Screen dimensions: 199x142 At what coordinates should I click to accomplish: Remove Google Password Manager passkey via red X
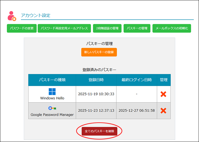[163, 110]
